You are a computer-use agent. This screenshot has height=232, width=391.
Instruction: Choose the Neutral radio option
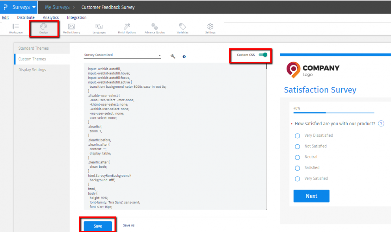click(x=298, y=157)
